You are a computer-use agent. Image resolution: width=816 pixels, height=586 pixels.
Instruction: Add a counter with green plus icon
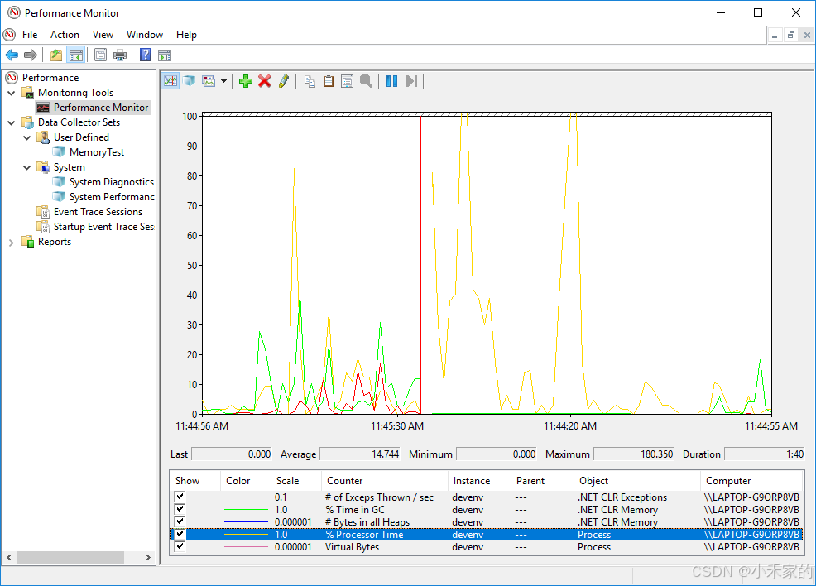246,81
